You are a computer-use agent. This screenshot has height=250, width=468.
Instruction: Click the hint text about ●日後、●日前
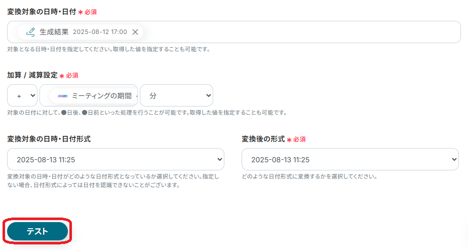pos(147,113)
